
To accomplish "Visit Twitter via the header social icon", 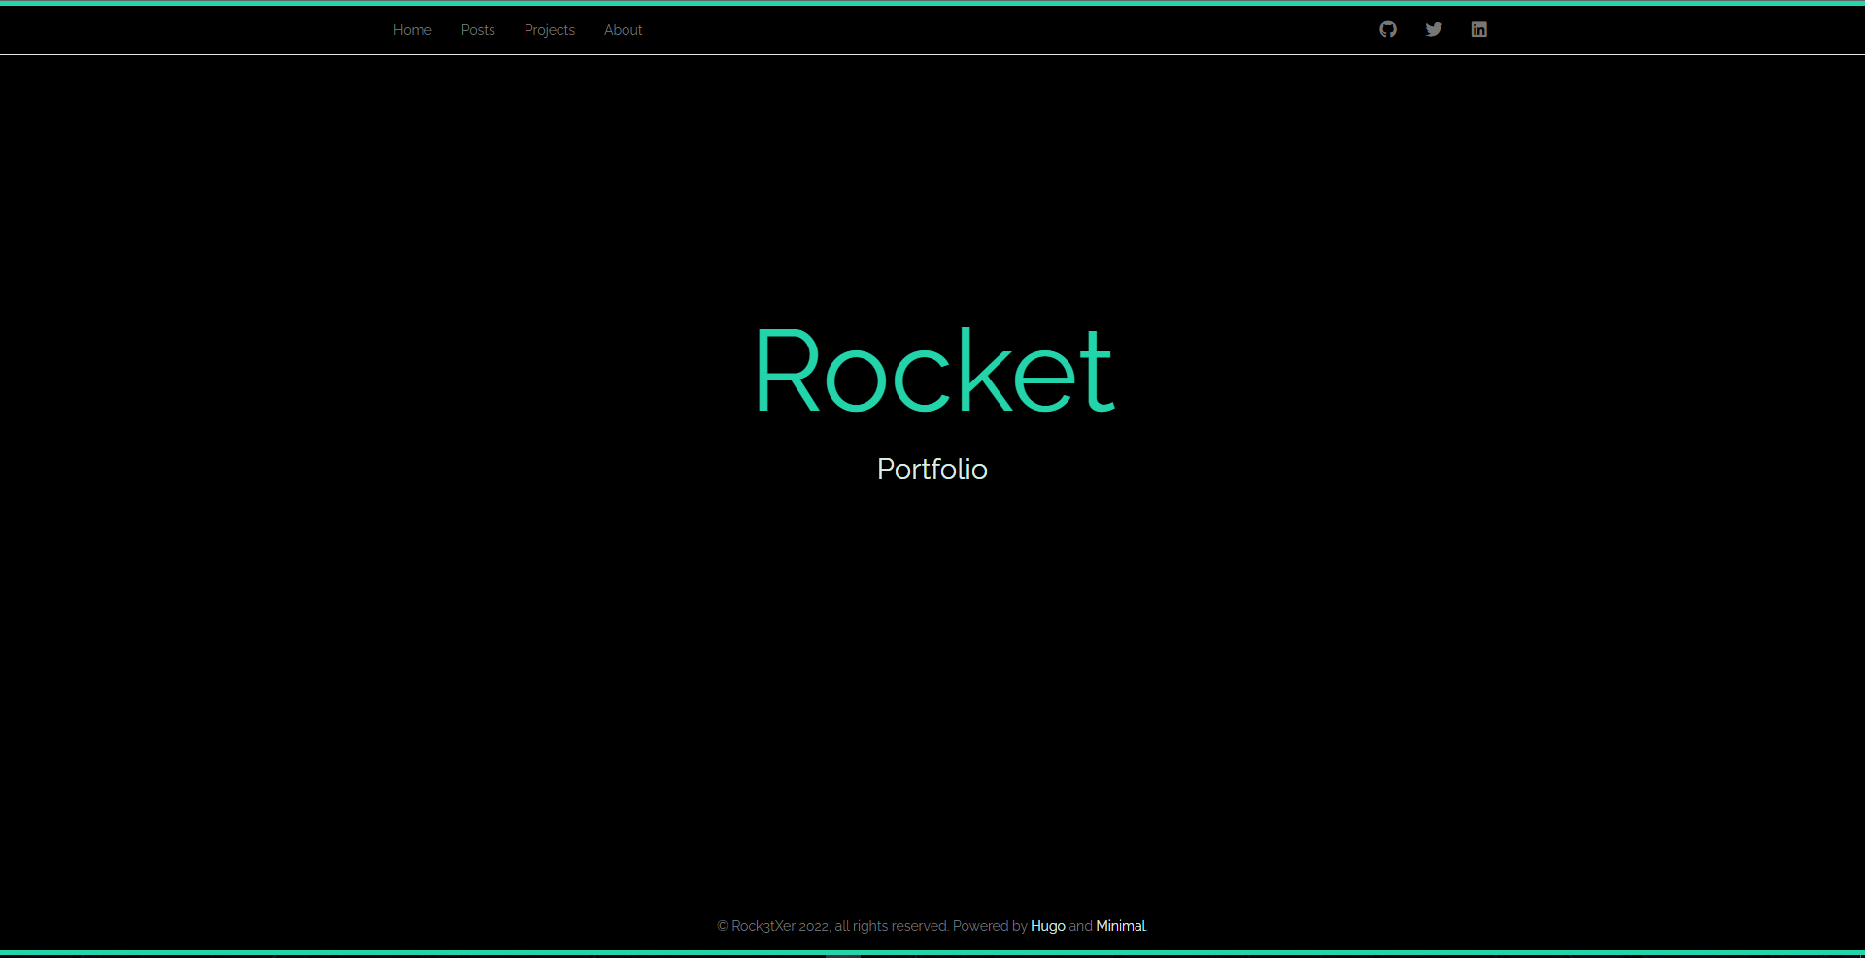I will 1434,29.
